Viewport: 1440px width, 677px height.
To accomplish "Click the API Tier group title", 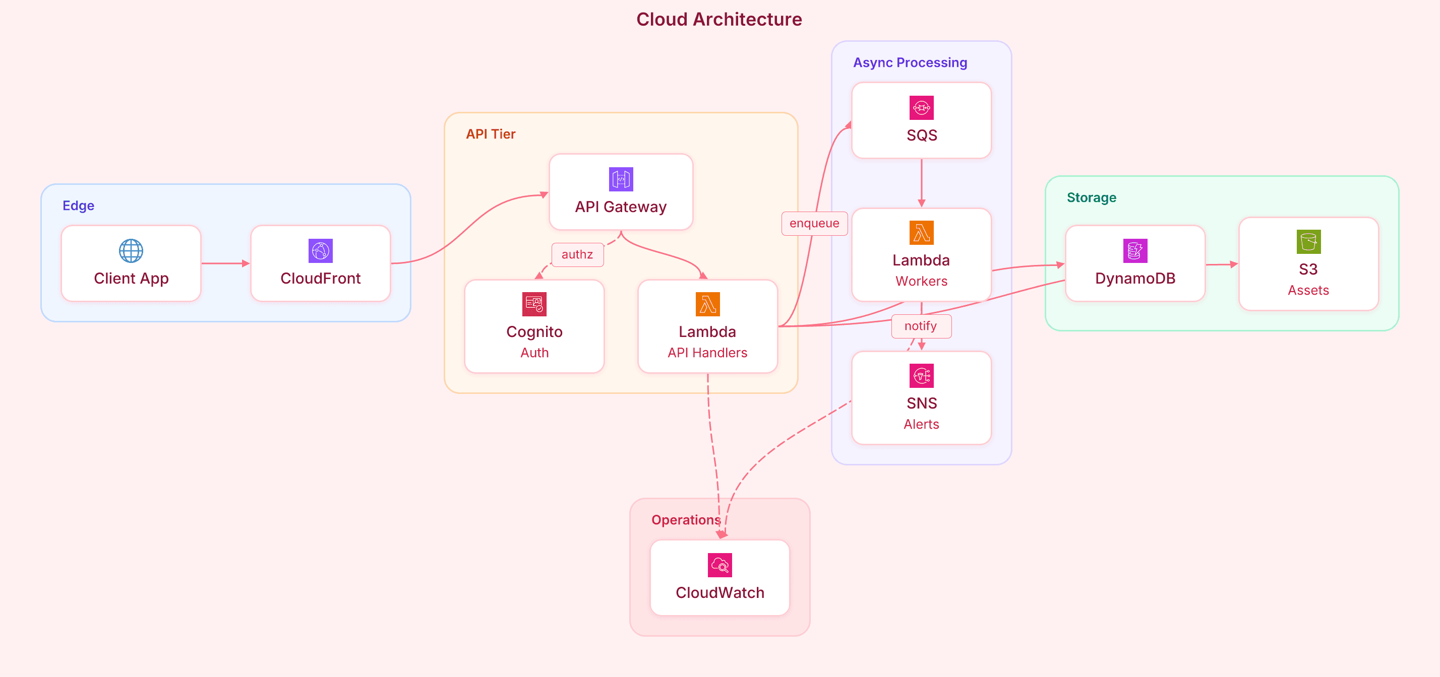I will pos(490,134).
